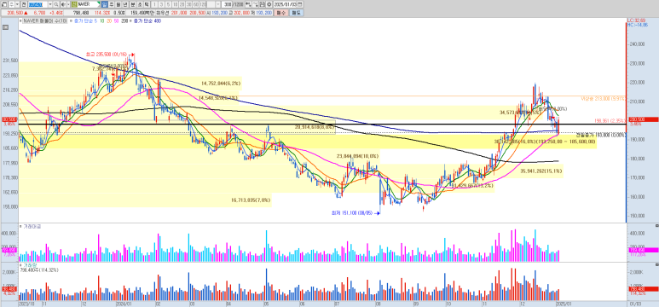Click the red 매수 buy button

(x=280, y=13)
